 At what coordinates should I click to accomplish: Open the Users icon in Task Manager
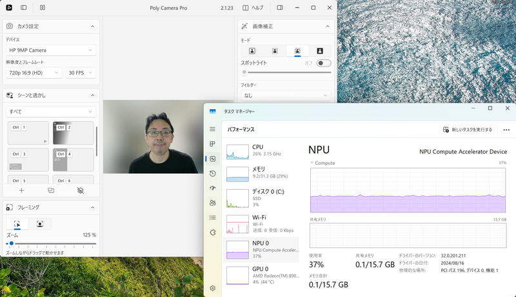point(213,203)
